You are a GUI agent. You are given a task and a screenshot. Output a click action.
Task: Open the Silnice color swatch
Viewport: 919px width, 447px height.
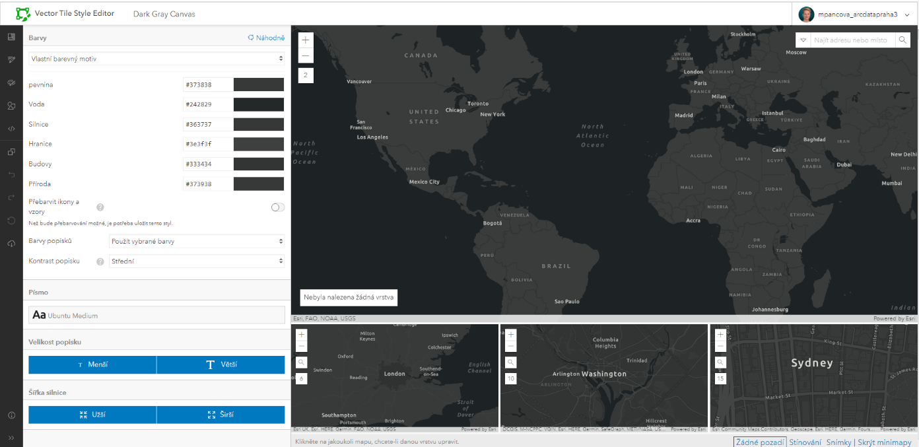(x=259, y=124)
